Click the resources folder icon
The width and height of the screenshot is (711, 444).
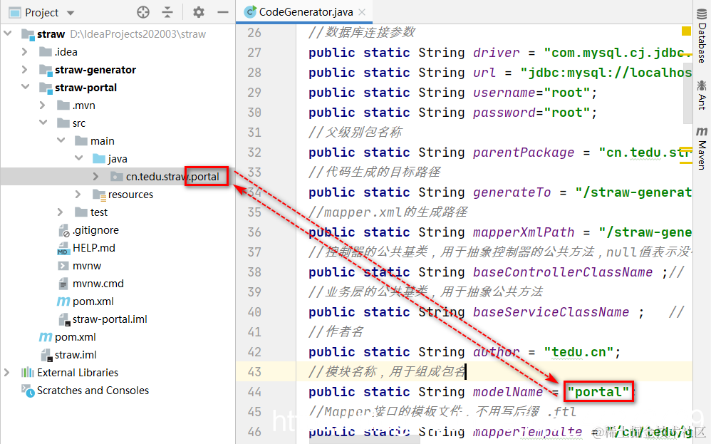click(99, 195)
